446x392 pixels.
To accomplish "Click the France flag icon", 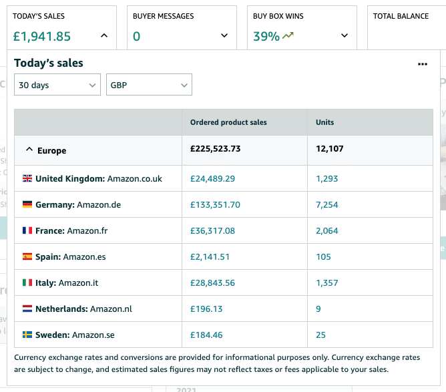I will (x=27, y=230).
